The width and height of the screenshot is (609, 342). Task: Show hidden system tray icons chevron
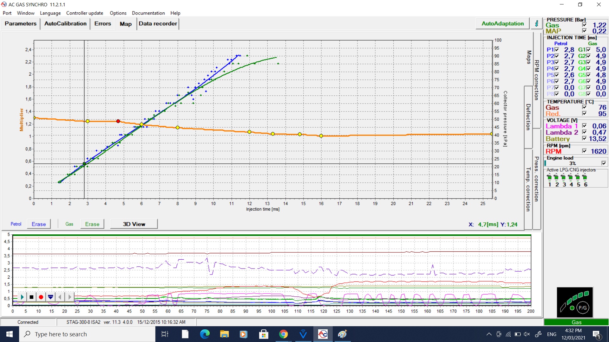tap(489, 334)
